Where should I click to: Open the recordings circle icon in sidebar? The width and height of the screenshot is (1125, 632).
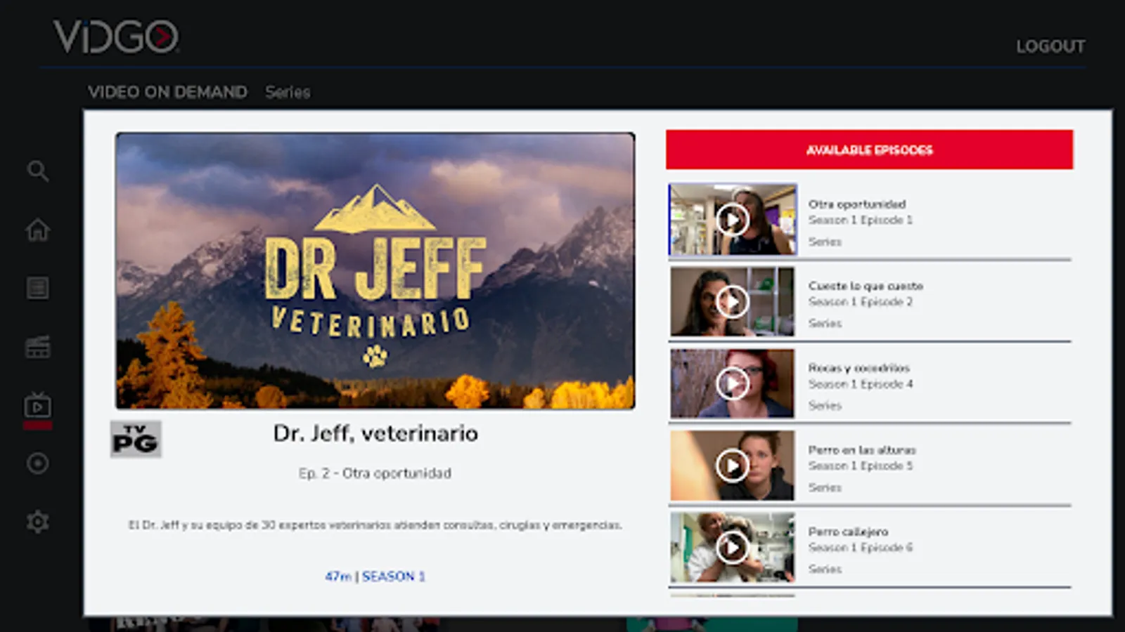[x=38, y=463]
